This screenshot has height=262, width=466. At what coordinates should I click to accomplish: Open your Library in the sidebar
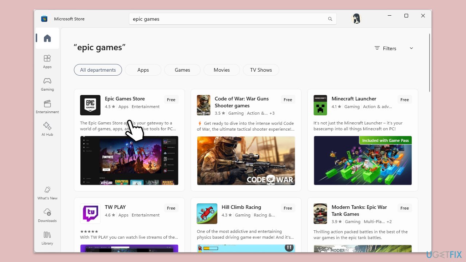[47, 238]
